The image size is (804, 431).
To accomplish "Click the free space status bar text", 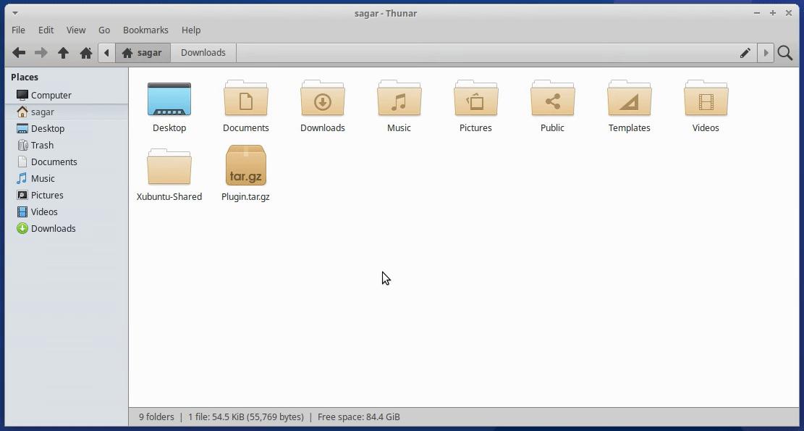I will coord(358,417).
